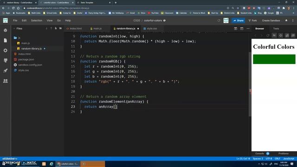Open the Sandbox Info sidebar icon
Viewport: 297px width, 167px height.
point(5,30)
